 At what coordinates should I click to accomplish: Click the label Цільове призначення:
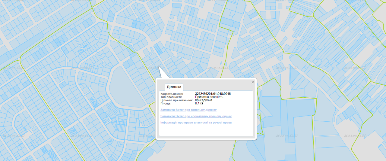click(176, 100)
